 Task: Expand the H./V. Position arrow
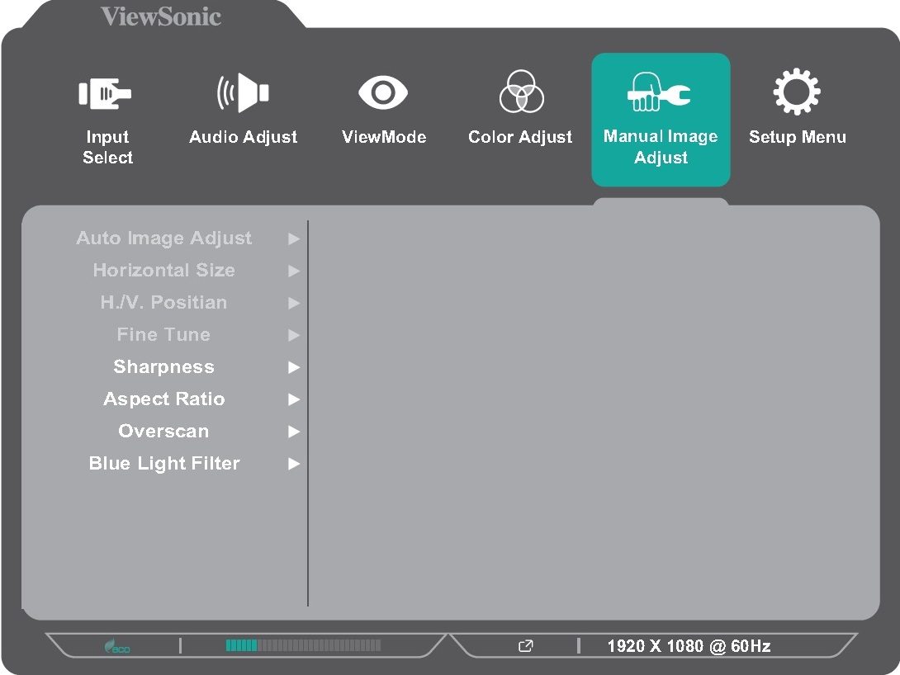[294, 303]
